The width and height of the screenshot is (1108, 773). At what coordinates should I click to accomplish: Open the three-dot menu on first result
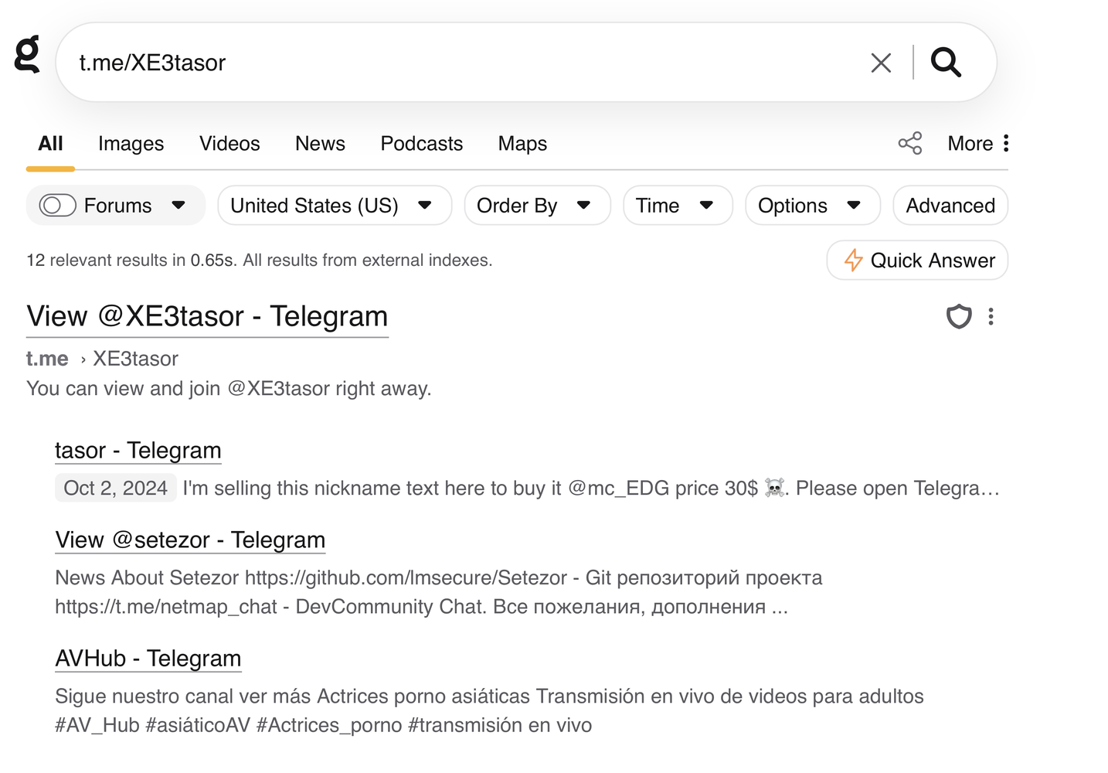click(991, 316)
